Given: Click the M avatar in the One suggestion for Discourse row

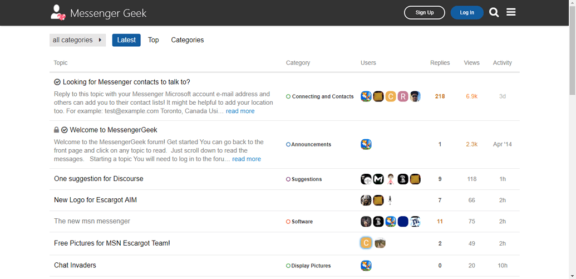Looking at the screenshot, I should (378, 179).
